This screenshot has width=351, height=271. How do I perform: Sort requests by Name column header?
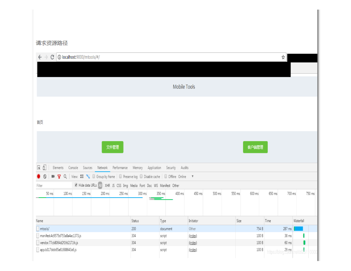click(x=83, y=221)
